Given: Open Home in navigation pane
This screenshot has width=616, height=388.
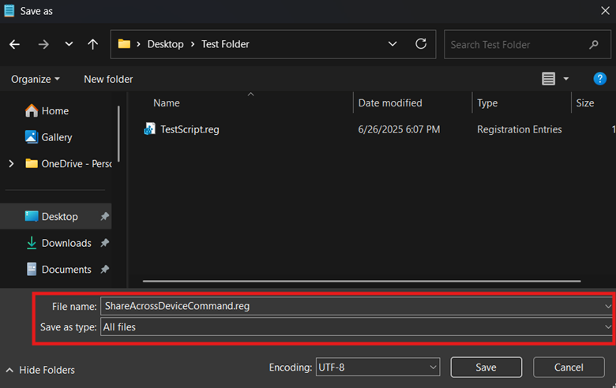Looking at the screenshot, I should [47, 111].
